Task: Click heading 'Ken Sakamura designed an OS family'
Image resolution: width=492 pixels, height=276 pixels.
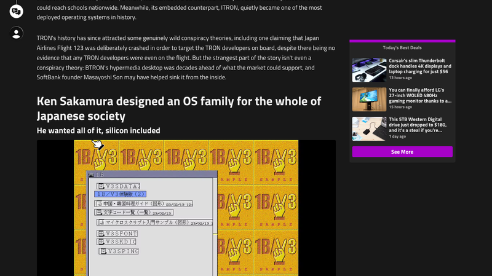Action: click(179, 109)
